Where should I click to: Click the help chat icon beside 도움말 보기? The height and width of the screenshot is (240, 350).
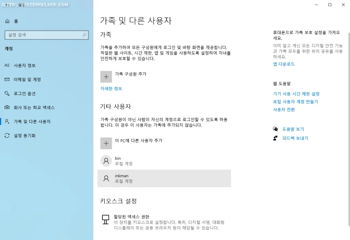275,129
